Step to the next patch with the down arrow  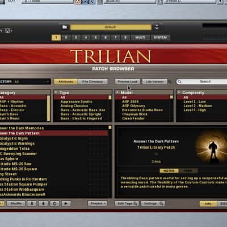[x=157, y=29]
